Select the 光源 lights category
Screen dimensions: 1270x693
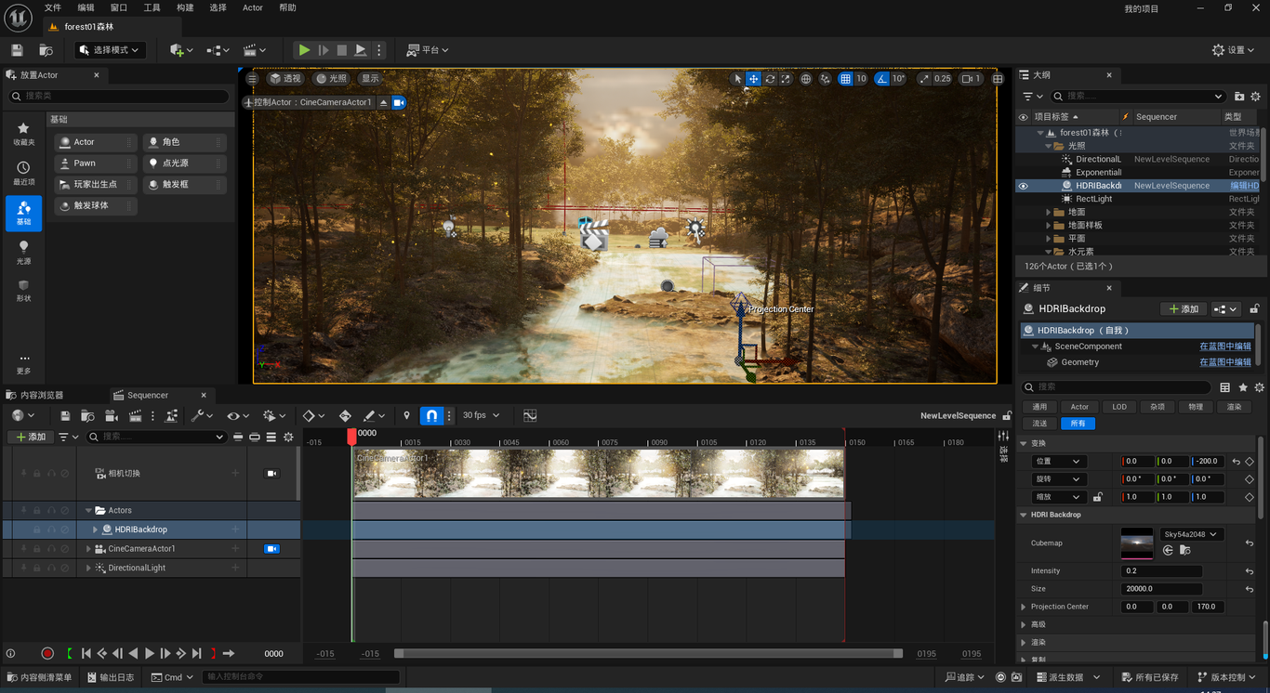[23, 252]
